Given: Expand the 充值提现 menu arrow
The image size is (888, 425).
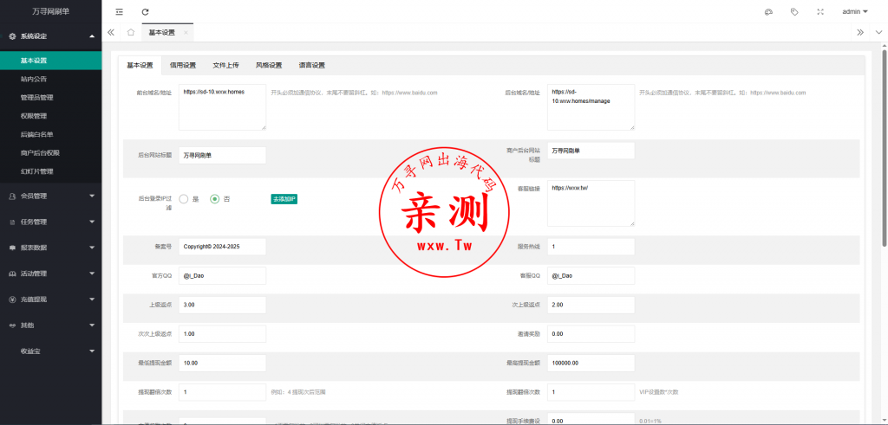Looking at the screenshot, I should [92, 299].
